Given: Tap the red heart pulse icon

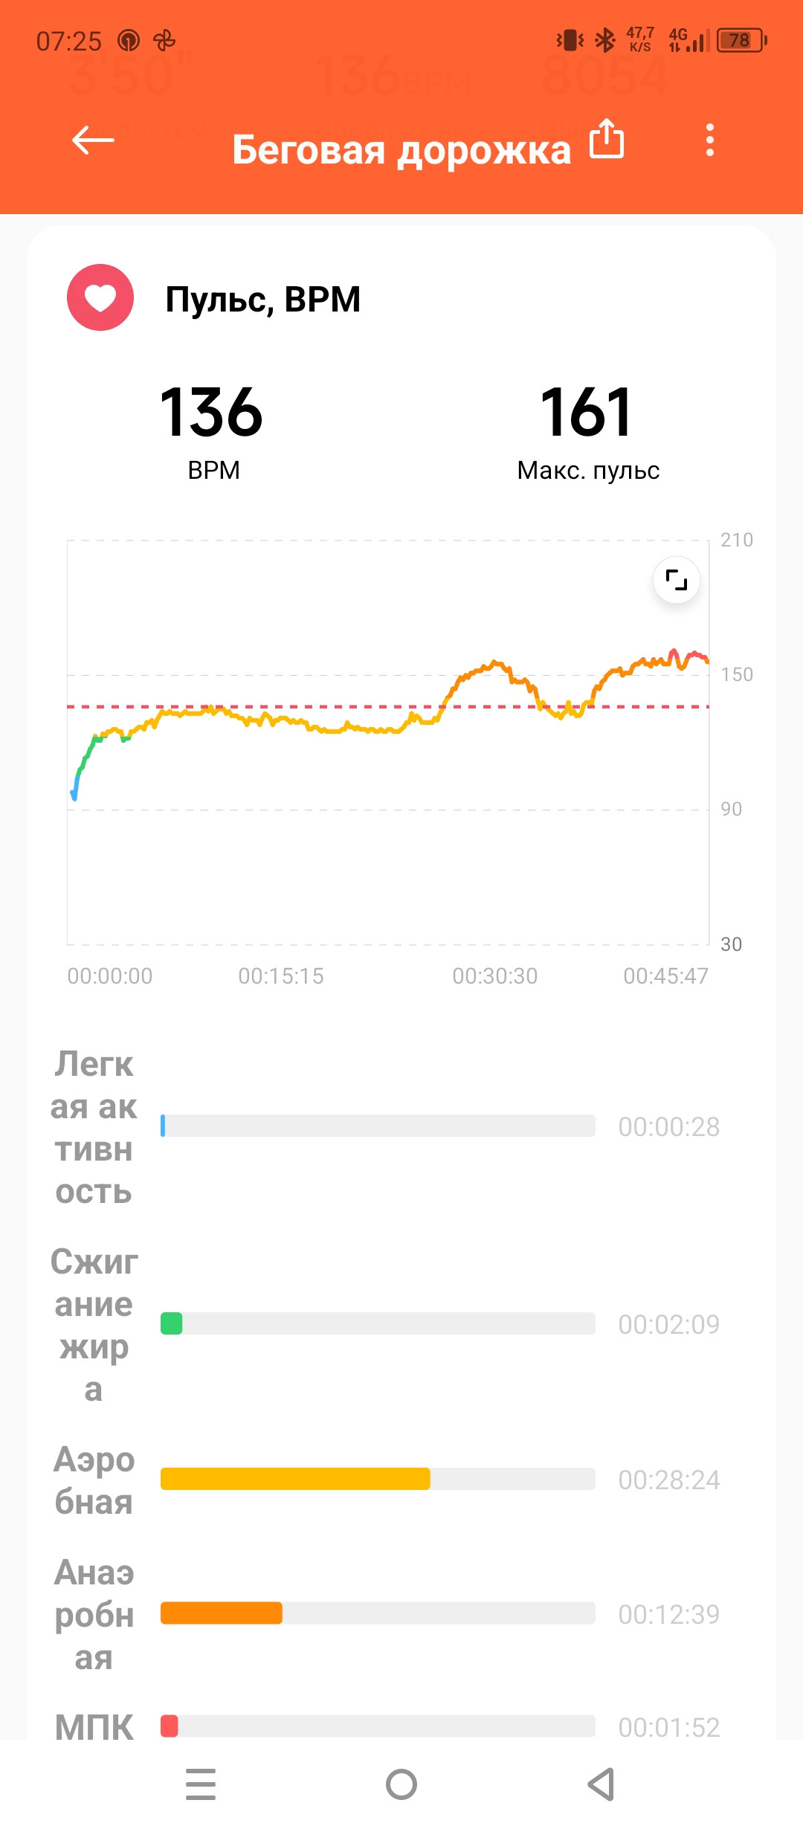Looking at the screenshot, I should (100, 297).
